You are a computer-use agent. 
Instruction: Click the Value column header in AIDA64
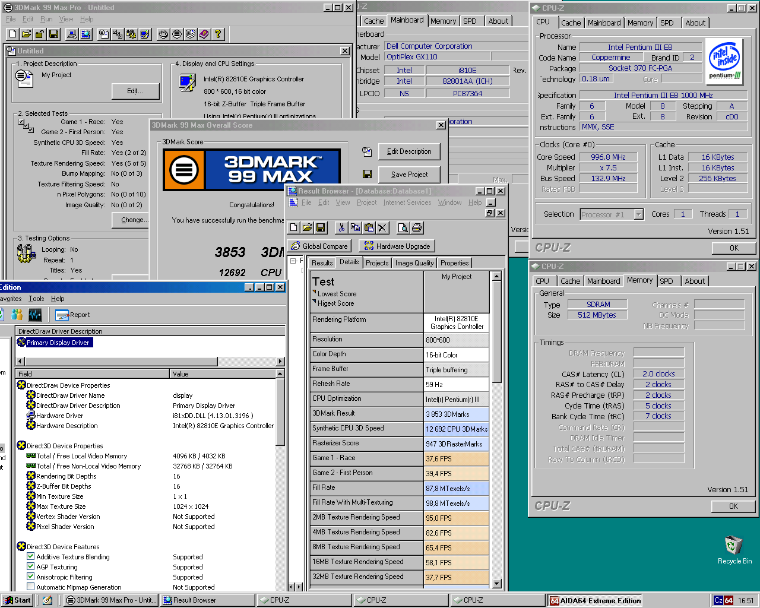(223, 374)
